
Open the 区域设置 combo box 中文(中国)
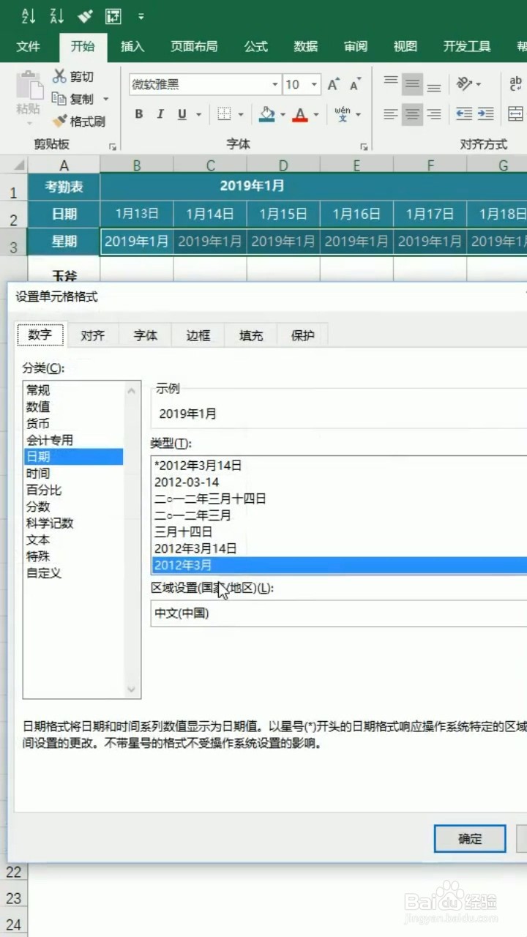pyautogui.click(x=340, y=613)
